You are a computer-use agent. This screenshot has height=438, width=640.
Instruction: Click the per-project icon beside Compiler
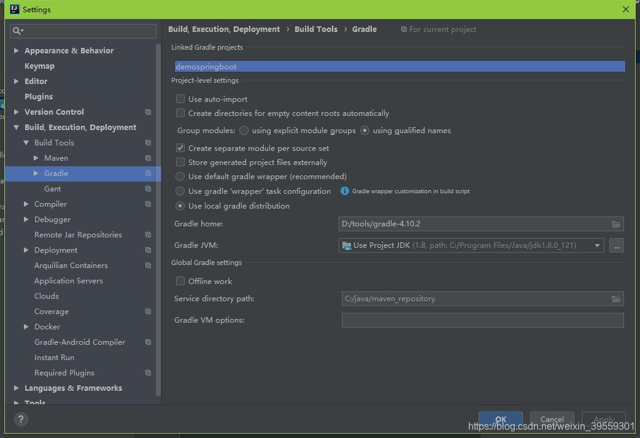(148, 204)
